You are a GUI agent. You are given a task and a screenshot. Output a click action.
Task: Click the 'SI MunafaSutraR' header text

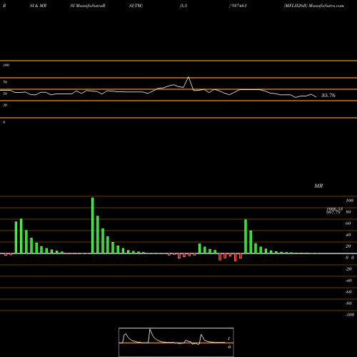click(x=88, y=6)
